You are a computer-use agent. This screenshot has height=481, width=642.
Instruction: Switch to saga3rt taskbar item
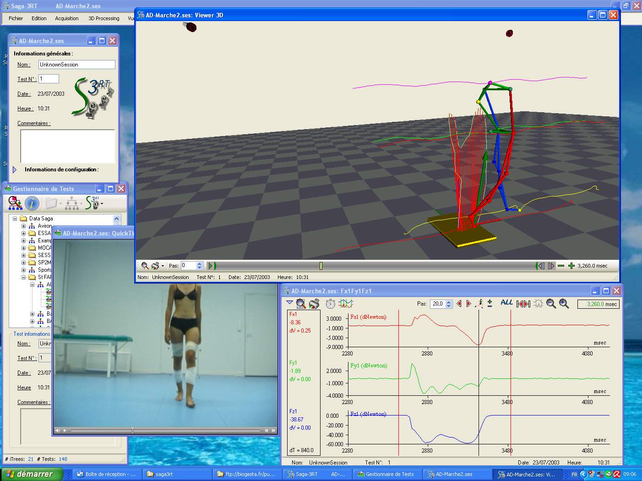point(177,474)
